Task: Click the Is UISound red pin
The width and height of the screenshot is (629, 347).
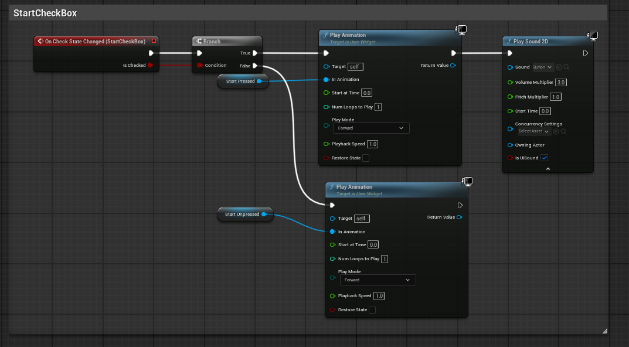Action: click(510, 158)
